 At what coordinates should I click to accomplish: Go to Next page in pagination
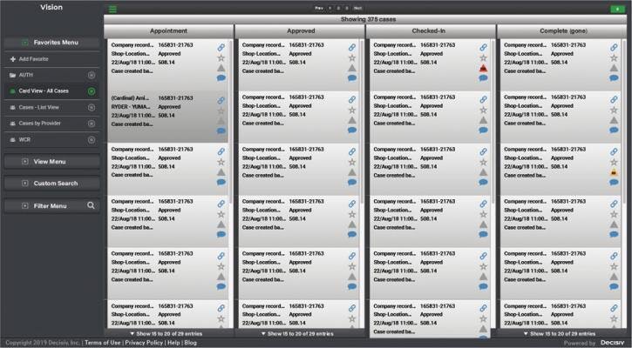pyautogui.click(x=357, y=8)
